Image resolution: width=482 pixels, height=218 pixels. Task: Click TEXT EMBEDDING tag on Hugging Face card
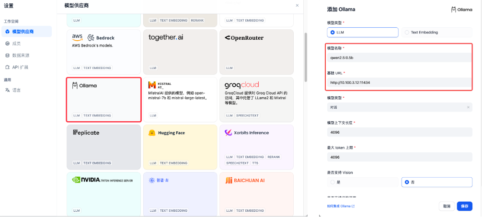pos(173,163)
